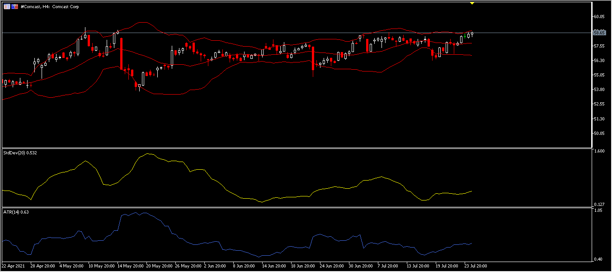Click the large red candle at 14 May

(121, 53)
